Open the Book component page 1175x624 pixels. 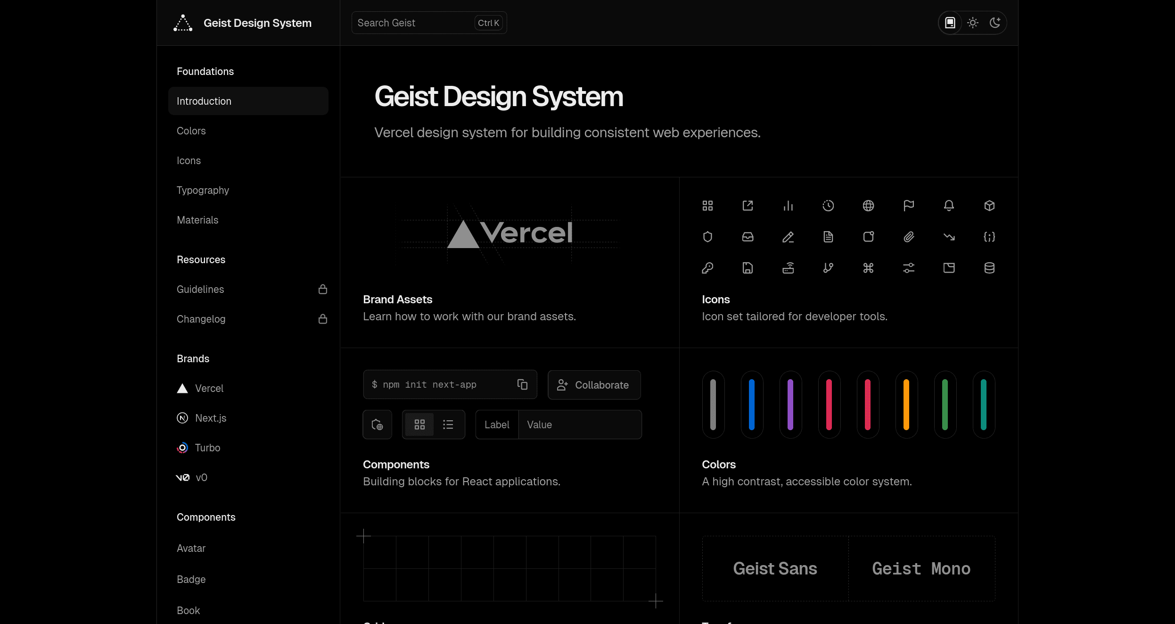click(188, 610)
